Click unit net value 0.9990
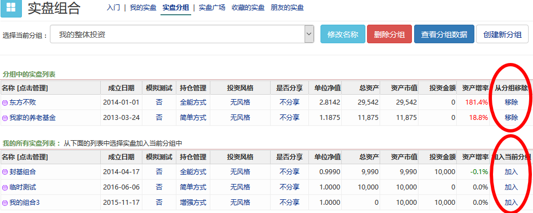The image size is (533, 213). (x=329, y=172)
